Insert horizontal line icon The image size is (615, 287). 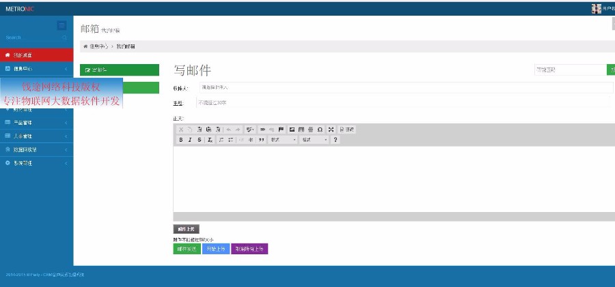pos(311,130)
